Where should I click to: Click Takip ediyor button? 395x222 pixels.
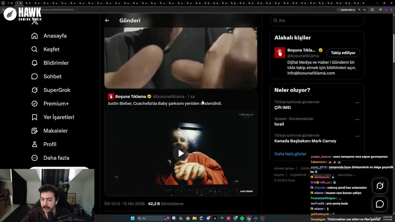(343, 53)
